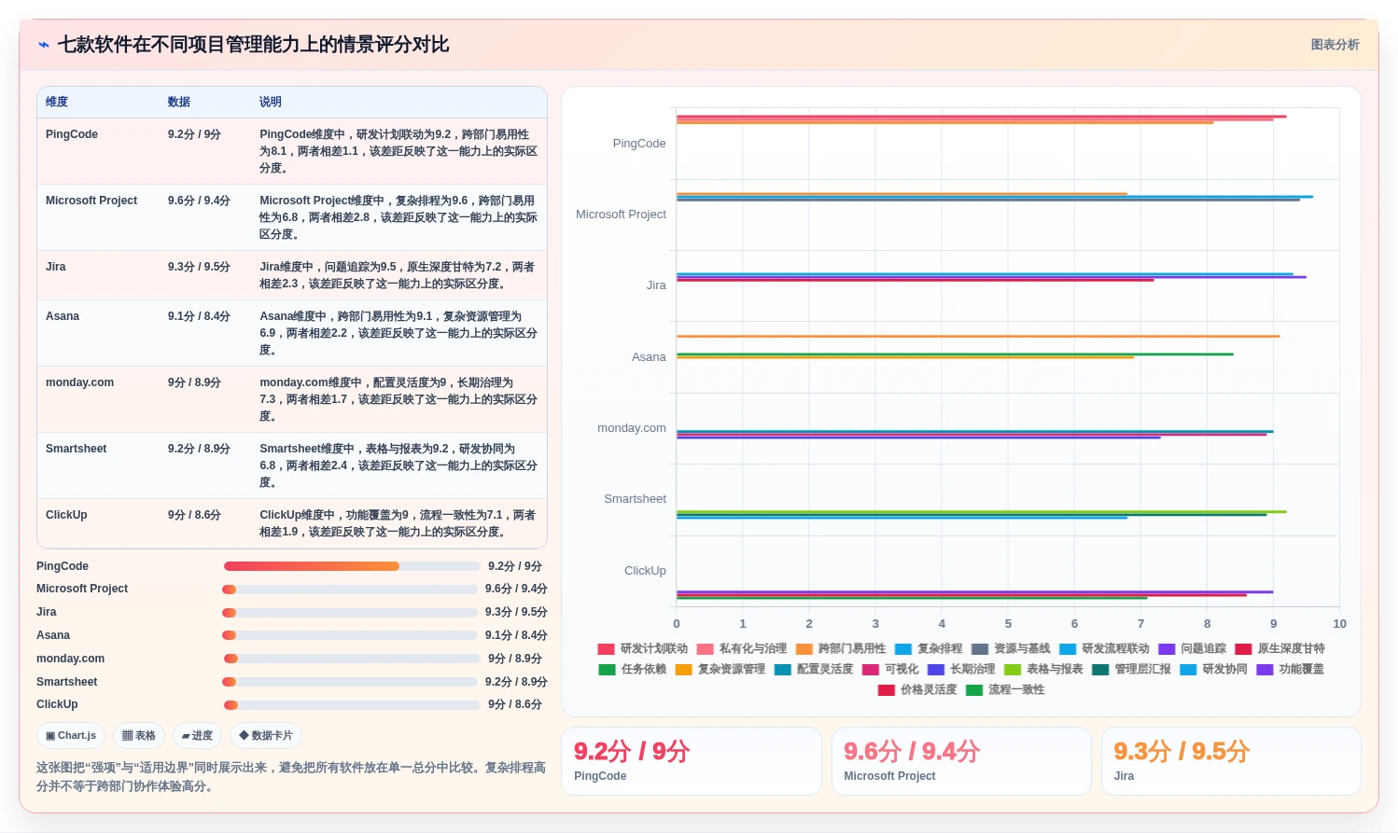Screen dimensions: 1398x833
Task: Select the 流程一致性 legend swatch
Action: tap(974, 690)
